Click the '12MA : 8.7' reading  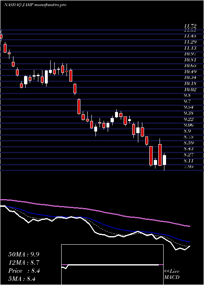(24, 263)
